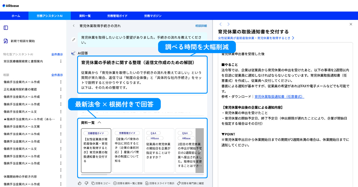Image resolution: width=358 pixels, height=187 pixels.
Task: Toggle the sidebar panel icon
Action: pos(6,28)
